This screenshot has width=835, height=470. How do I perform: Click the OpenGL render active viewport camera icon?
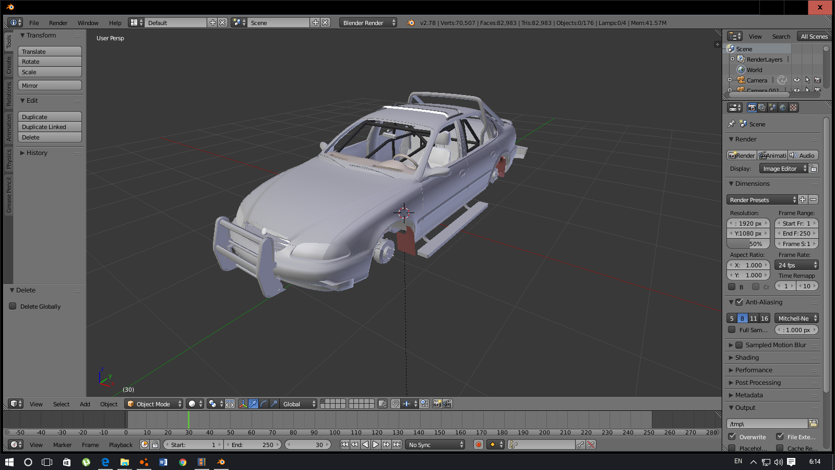tap(437, 404)
